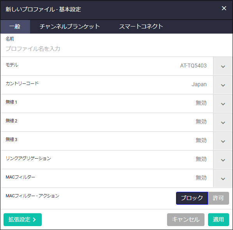The height and width of the screenshot is (230, 233).
Task: Expand the カントリーコード dropdown chevron
Action: (223, 85)
